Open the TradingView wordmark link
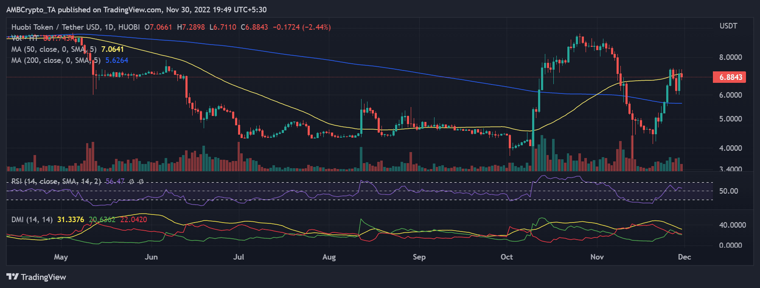 pyautogui.click(x=43, y=277)
